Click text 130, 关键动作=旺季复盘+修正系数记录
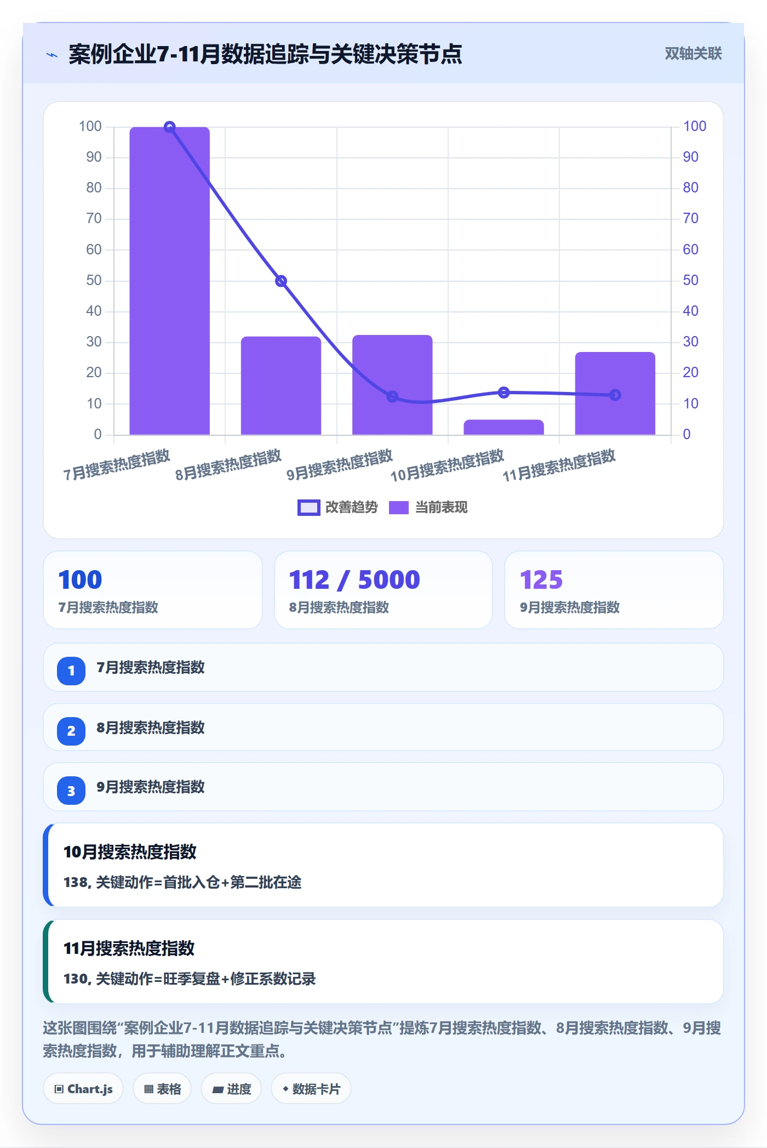The width and height of the screenshot is (767, 1148). [190, 979]
